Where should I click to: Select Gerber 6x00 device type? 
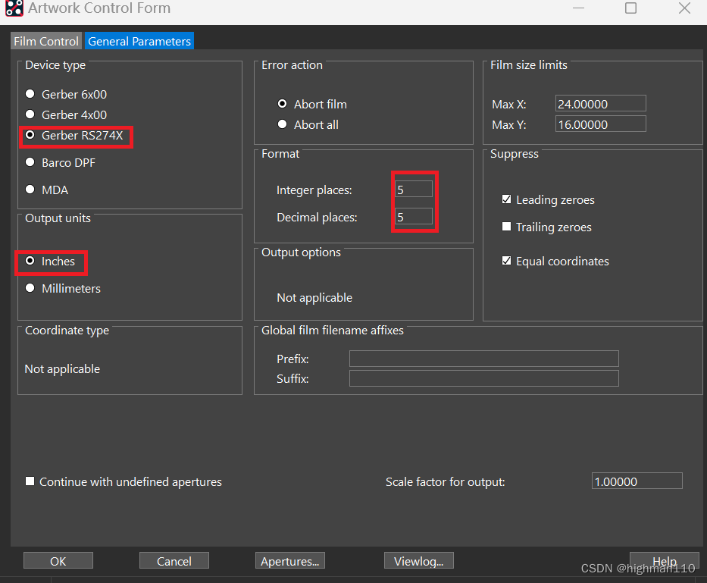click(x=30, y=94)
